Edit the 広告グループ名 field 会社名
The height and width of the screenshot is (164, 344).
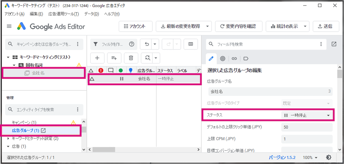pyautogui.click(x=270, y=92)
